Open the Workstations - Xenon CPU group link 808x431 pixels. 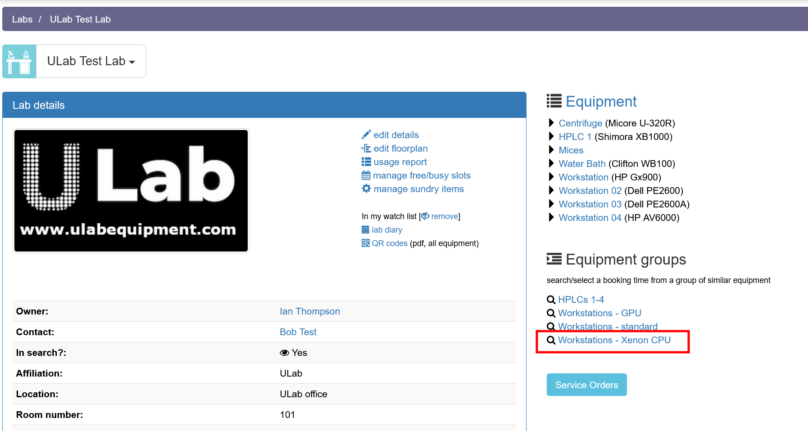point(614,340)
